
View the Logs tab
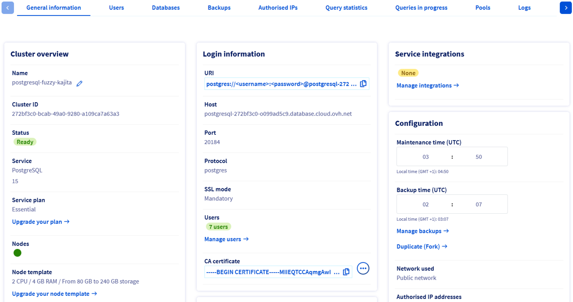pos(524,7)
